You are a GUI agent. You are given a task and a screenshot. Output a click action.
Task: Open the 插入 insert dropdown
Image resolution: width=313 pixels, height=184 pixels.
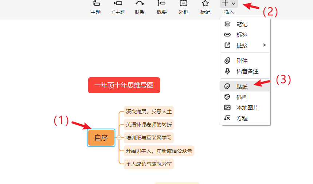pyautogui.click(x=229, y=4)
